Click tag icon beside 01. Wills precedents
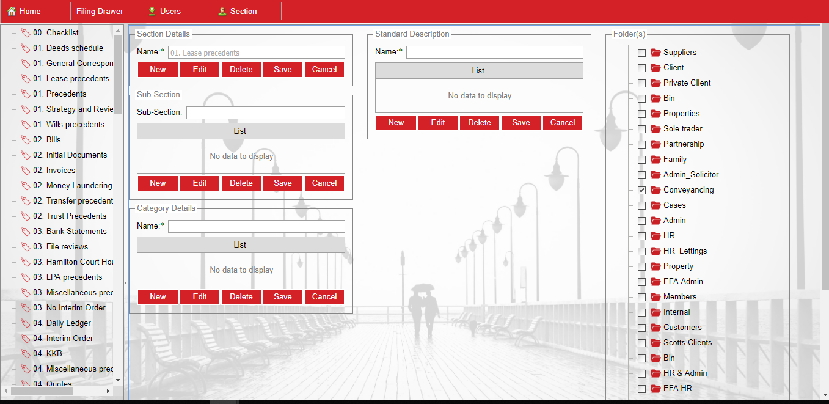The height and width of the screenshot is (404, 829). pyautogui.click(x=25, y=125)
